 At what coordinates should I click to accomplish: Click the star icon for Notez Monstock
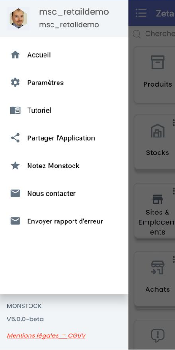pos(15,166)
